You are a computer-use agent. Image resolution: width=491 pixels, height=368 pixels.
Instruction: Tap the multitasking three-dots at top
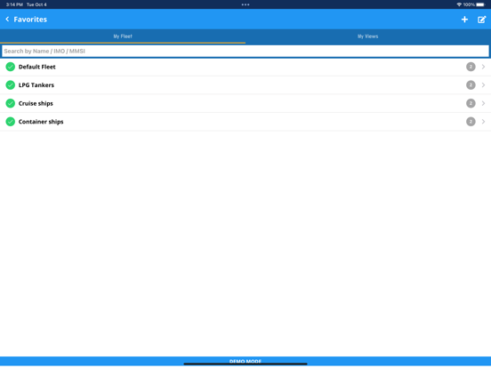[245, 4]
